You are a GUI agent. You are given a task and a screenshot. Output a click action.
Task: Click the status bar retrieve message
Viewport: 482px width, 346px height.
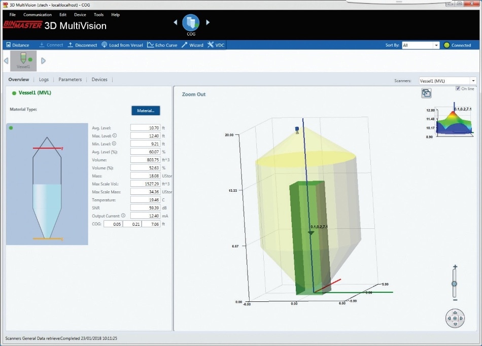tap(61, 338)
